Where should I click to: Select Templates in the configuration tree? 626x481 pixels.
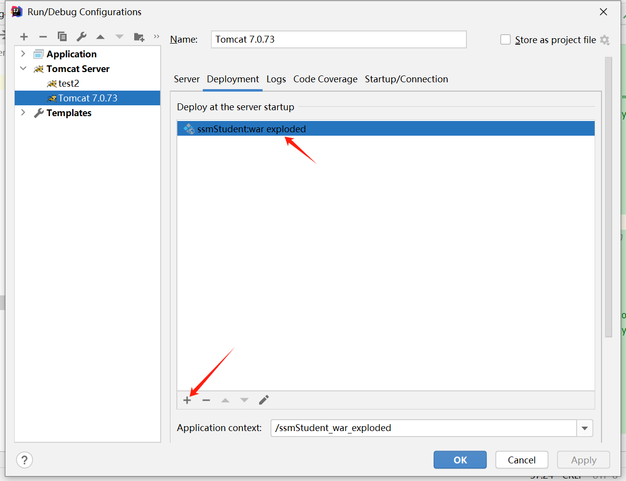tap(69, 113)
